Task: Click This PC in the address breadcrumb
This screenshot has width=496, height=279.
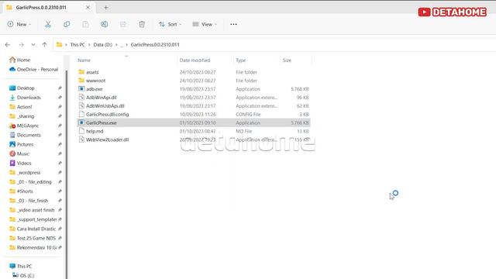Action: pos(77,45)
